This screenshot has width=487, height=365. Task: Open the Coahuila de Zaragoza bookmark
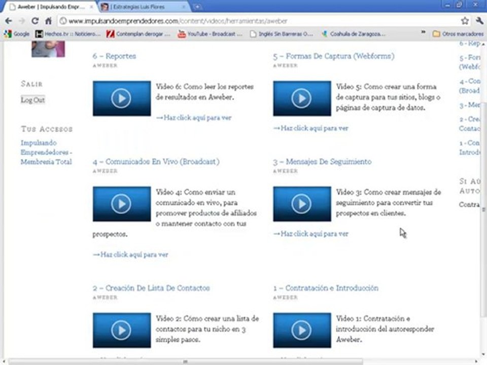click(353, 34)
